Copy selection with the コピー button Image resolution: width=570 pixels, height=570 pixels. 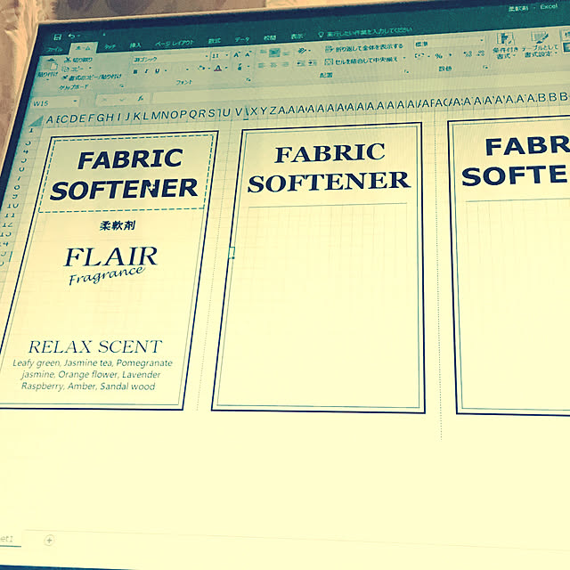point(73,69)
